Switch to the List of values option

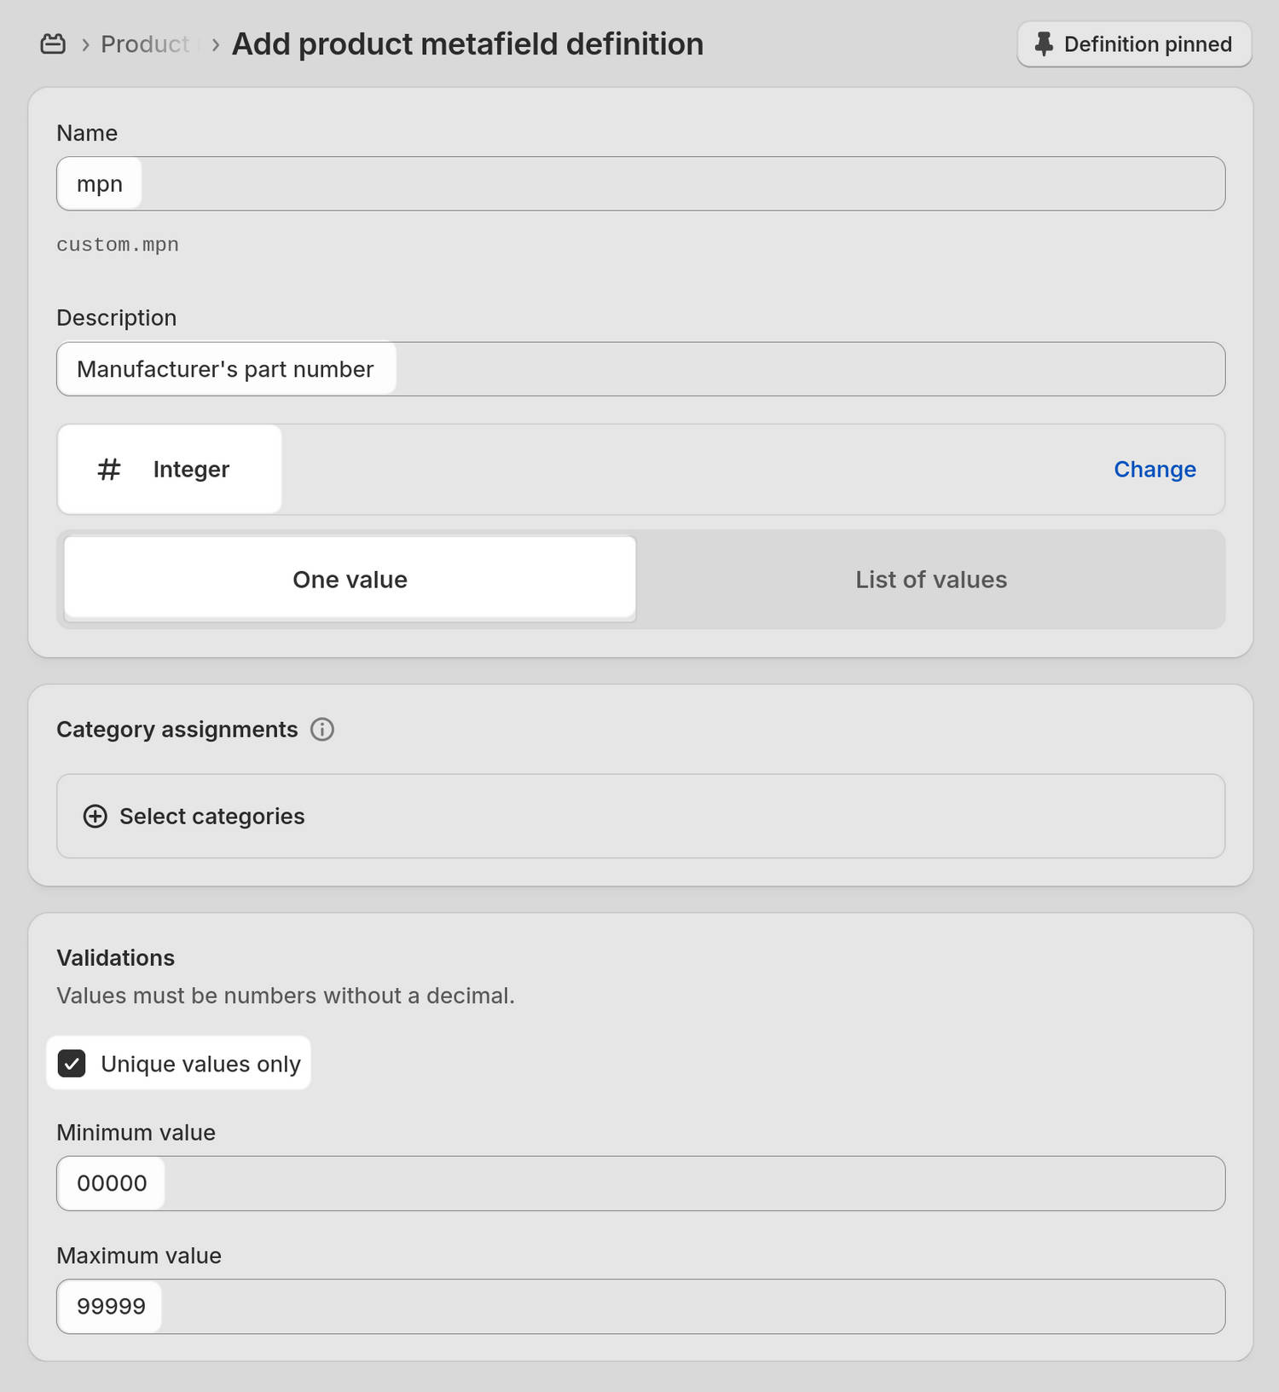tap(931, 579)
